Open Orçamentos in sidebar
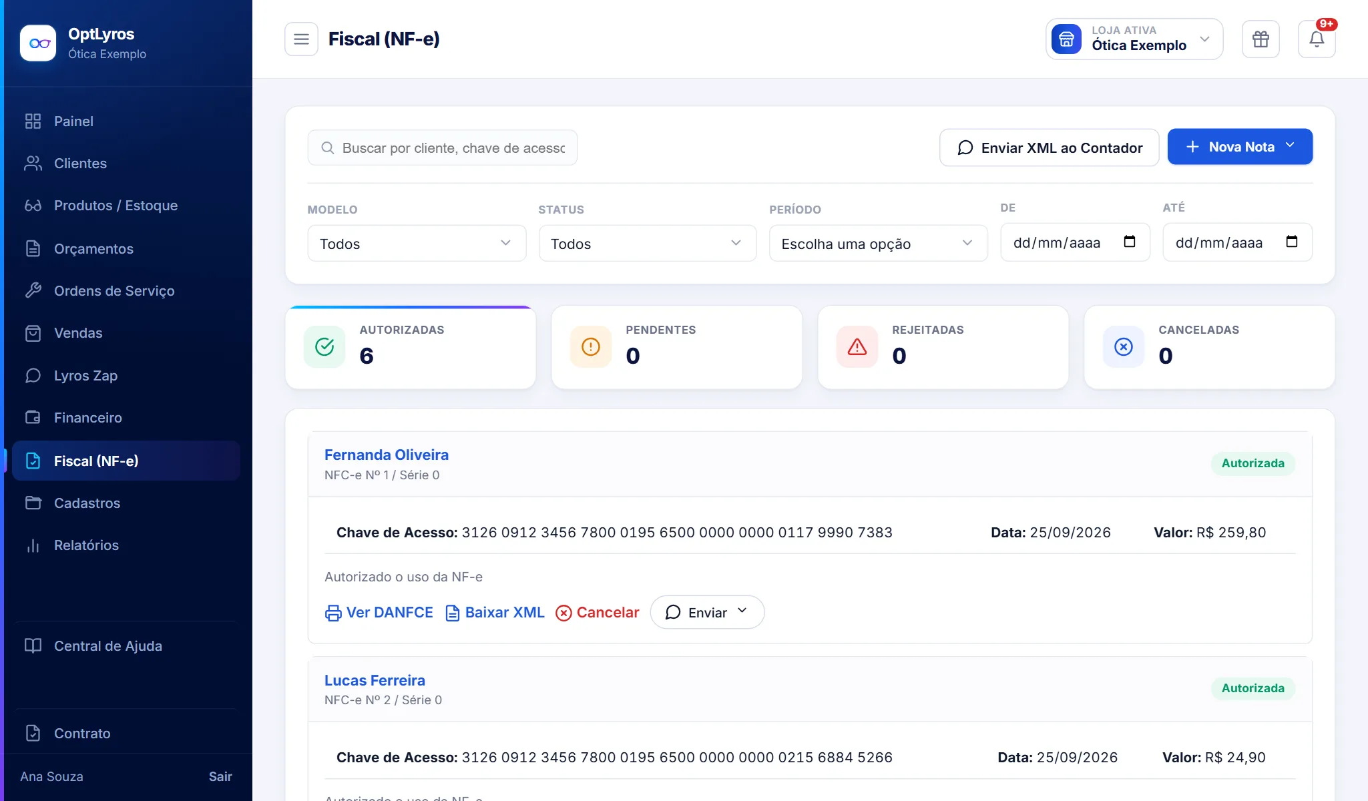The width and height of the screenshot is (1368, 801). pos(126,249)
